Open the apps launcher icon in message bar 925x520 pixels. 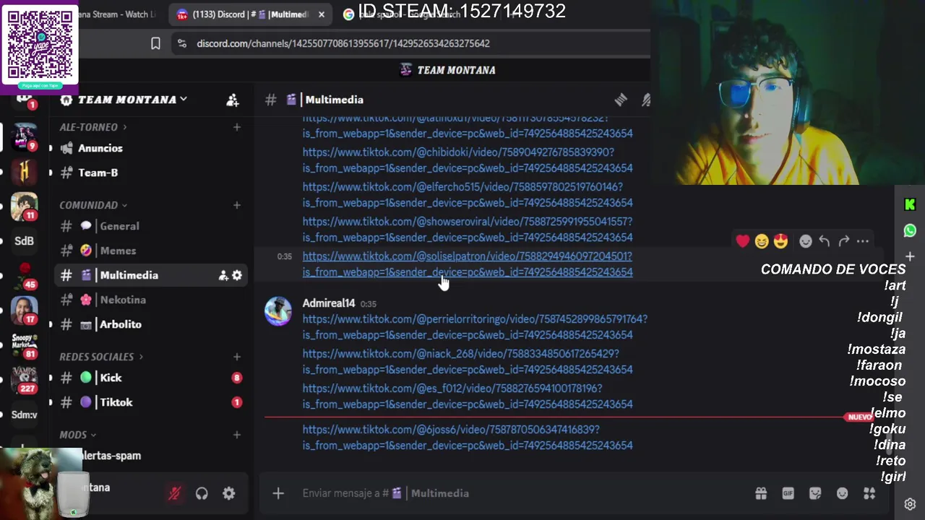point(869,493)
